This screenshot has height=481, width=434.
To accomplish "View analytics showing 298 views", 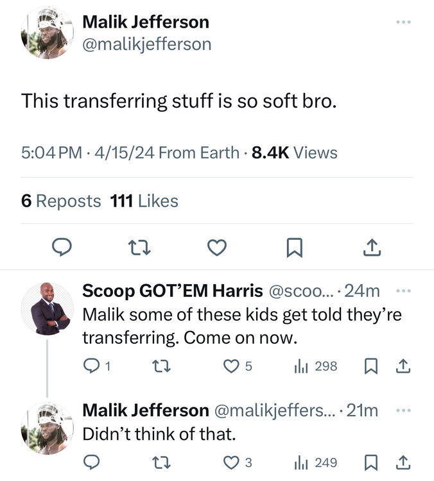I will (x=316, y=366).
